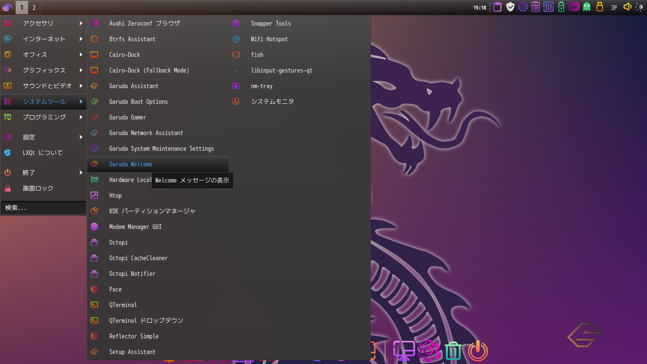Open the オフィス menu category
This screenshot has height=364, width=647.
coord(44,55)
